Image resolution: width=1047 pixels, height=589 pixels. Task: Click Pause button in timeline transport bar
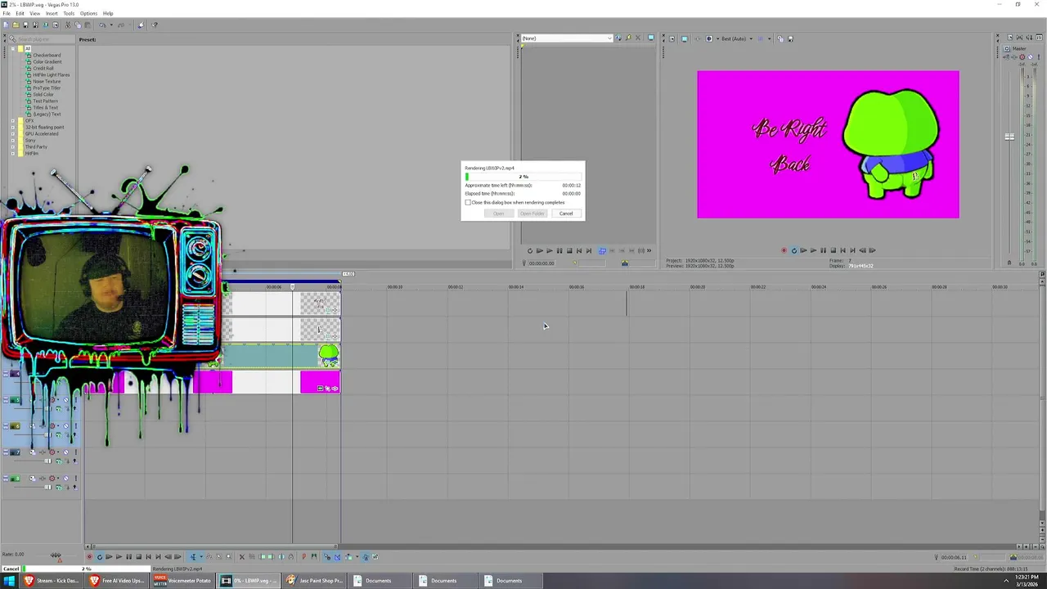[x=128, y=557]
